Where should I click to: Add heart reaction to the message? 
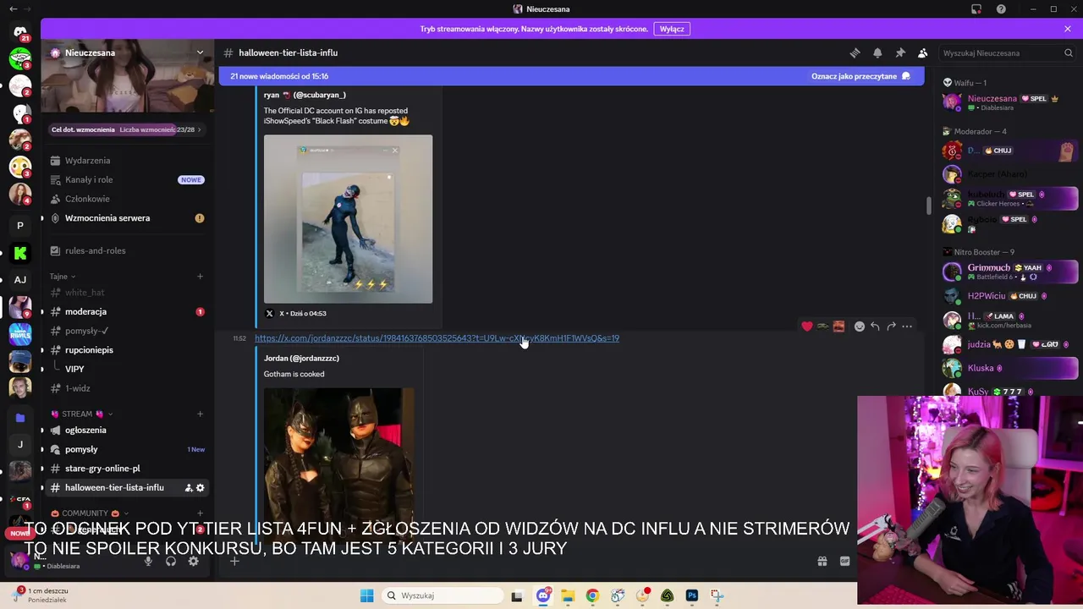(x=807, y=326)
